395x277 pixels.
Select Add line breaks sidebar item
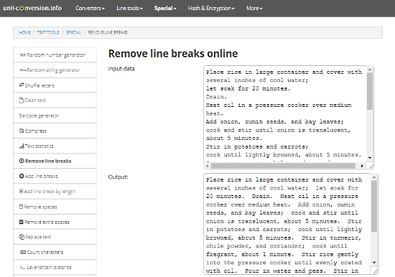pos(55,176)
